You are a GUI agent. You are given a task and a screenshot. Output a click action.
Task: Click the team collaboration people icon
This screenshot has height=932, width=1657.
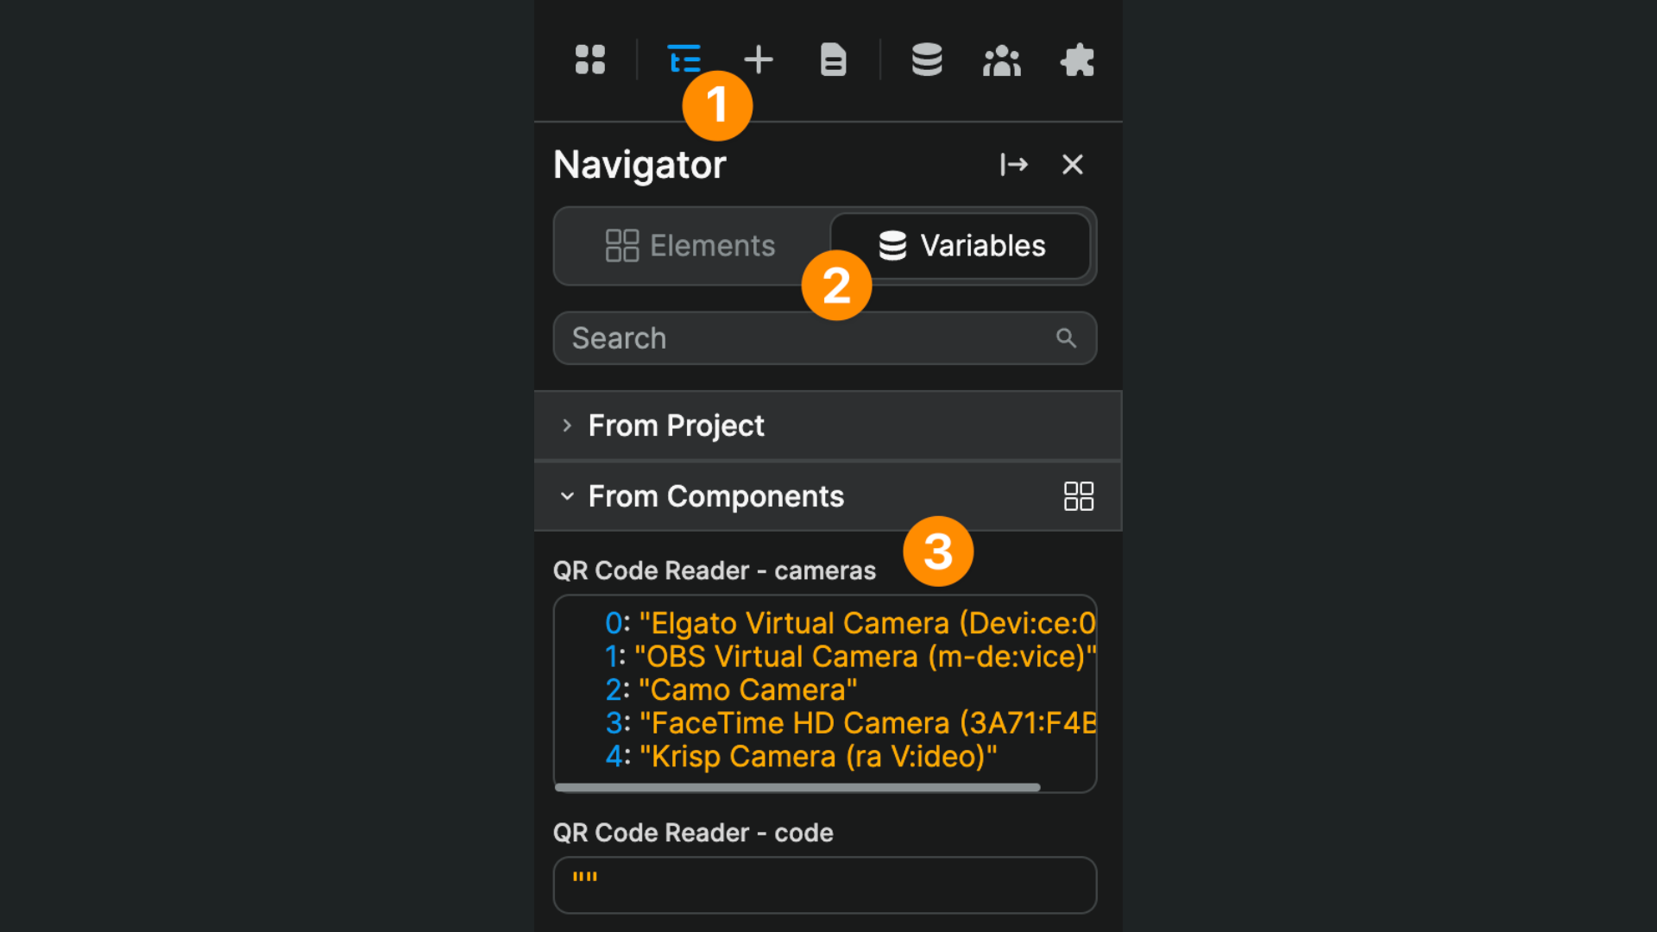click(1001, 60)
